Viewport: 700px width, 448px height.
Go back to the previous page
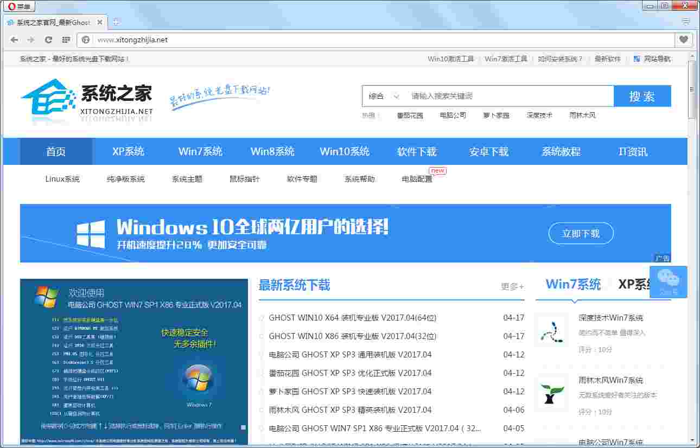pyautogui.click(x=15, y=40)
